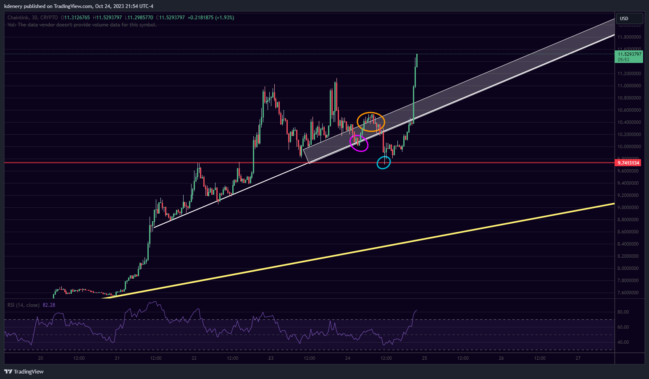
Task: Click date label 25 on time axis
Action: pyautogui.click(x=425, y=358)
